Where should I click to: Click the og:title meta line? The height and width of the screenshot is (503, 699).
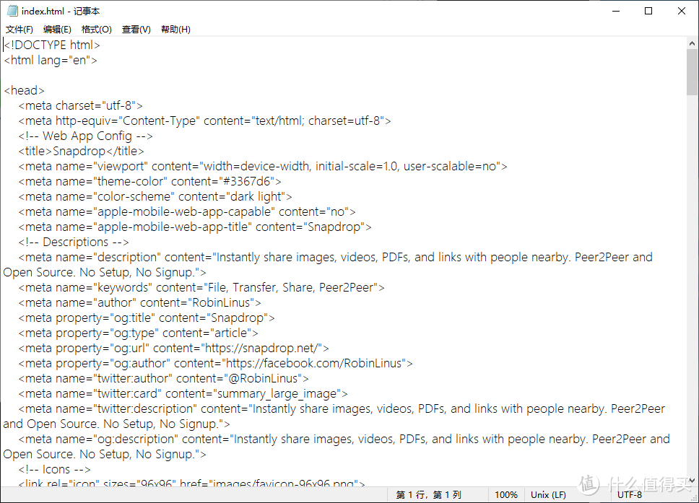tap(147, 318)
